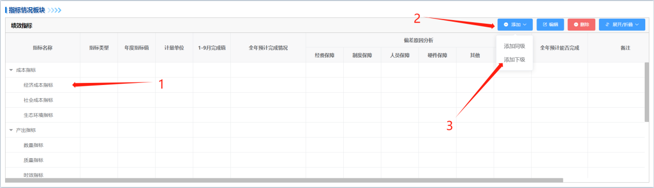654x188 pixels.
Task: Click the 年度指标值 column header
Action: pos(137,47)
